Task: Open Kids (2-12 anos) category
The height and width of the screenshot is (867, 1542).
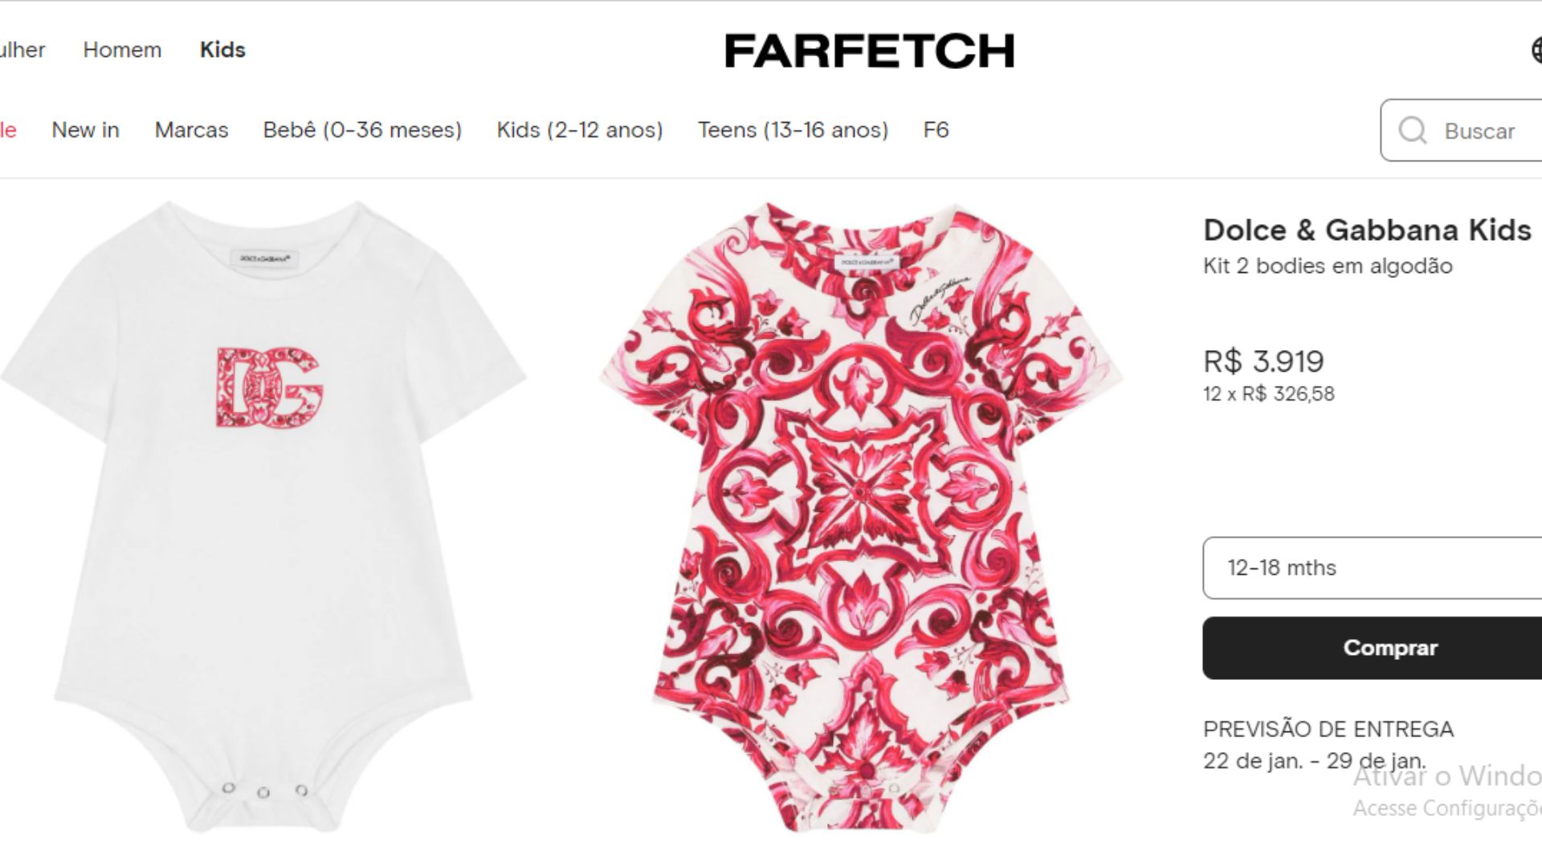Action: (580, 130)
